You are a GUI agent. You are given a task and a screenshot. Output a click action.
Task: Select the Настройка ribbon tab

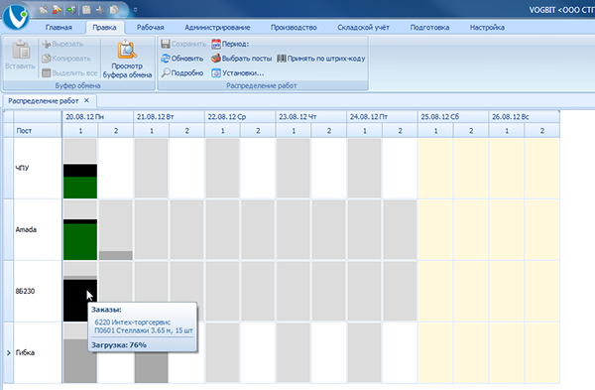coord(487,28)
